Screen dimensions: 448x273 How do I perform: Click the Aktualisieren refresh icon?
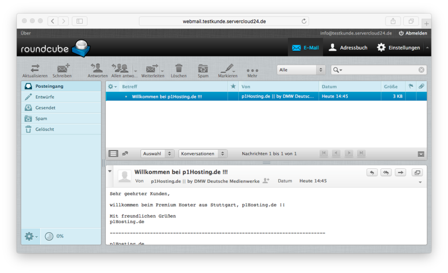pos(35,68)
